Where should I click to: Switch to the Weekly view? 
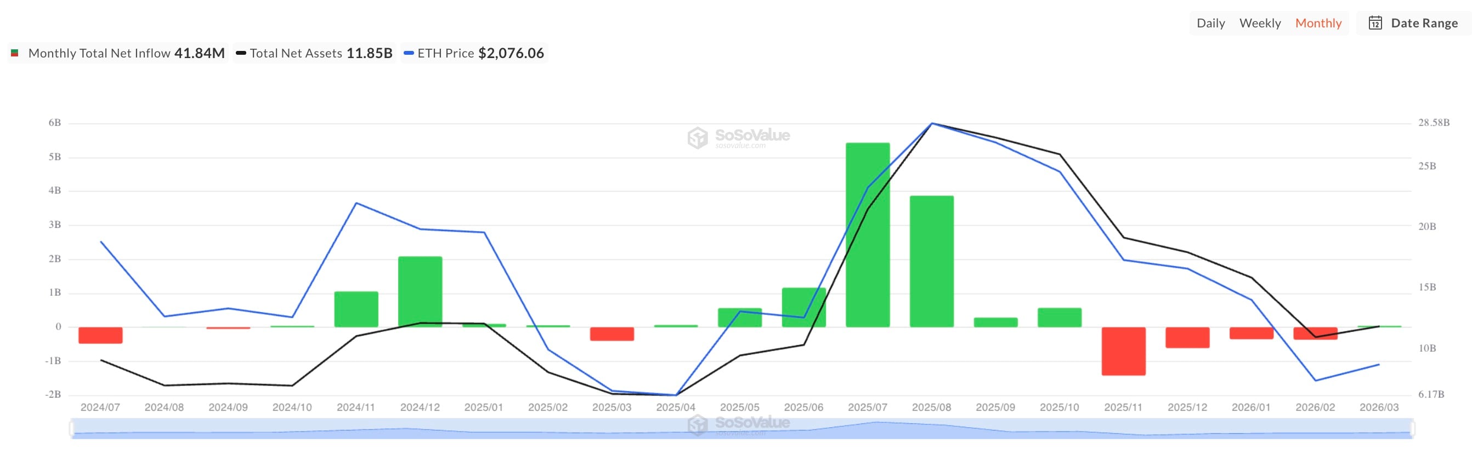tap(1259, 23)
